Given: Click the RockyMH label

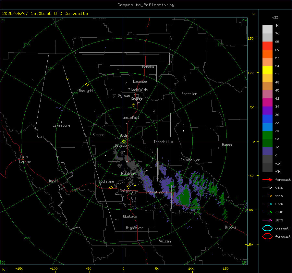Looking at the screenshot, I should click(86, 91).
